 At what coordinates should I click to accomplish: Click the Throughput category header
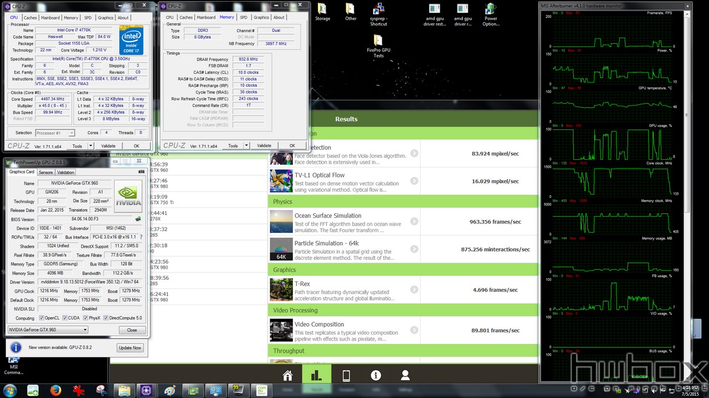coord(403,350)
